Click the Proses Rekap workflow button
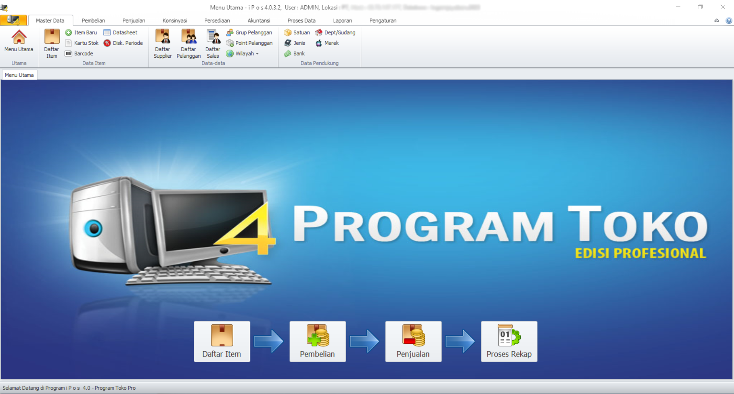The width and height of the screenshot is (734, 394). [509, 341]
